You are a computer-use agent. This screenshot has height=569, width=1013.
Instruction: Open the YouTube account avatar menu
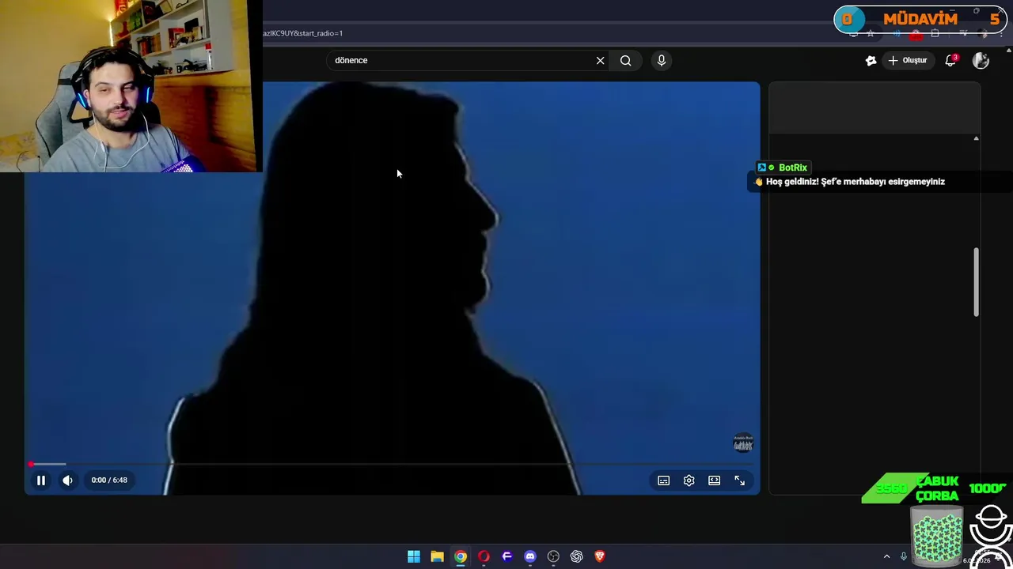(981, 60)
